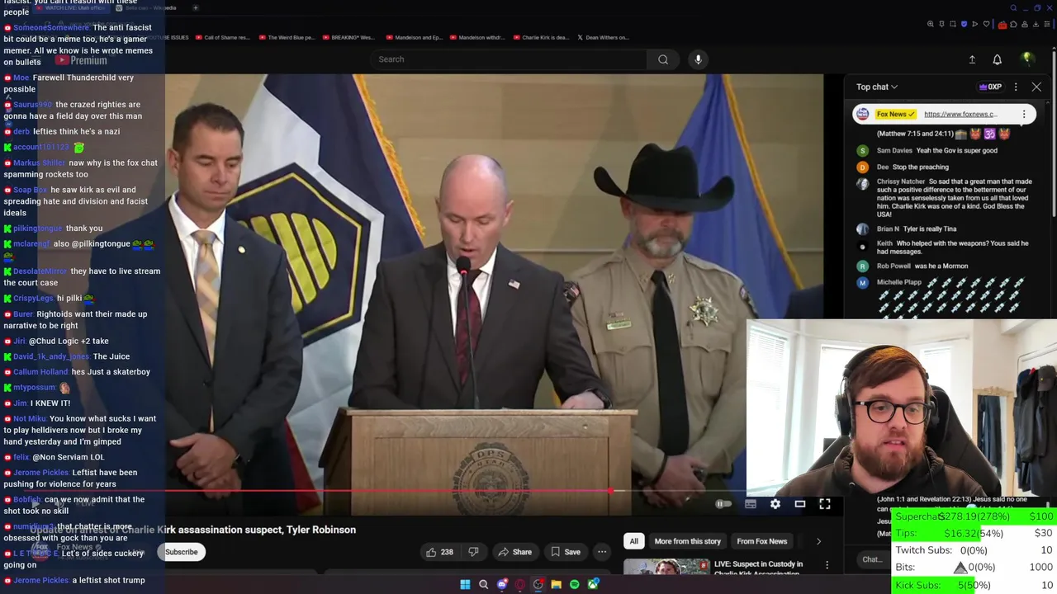Select From Fox News chip

[x=761, y=541]
